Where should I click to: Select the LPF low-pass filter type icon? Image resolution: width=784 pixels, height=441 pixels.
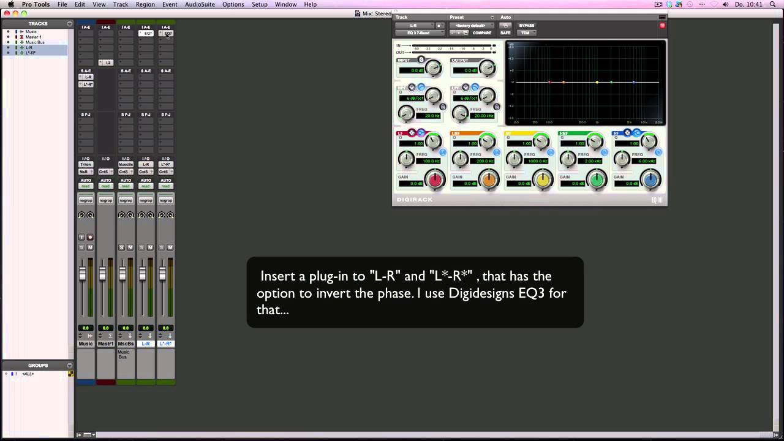coord(475,87)
